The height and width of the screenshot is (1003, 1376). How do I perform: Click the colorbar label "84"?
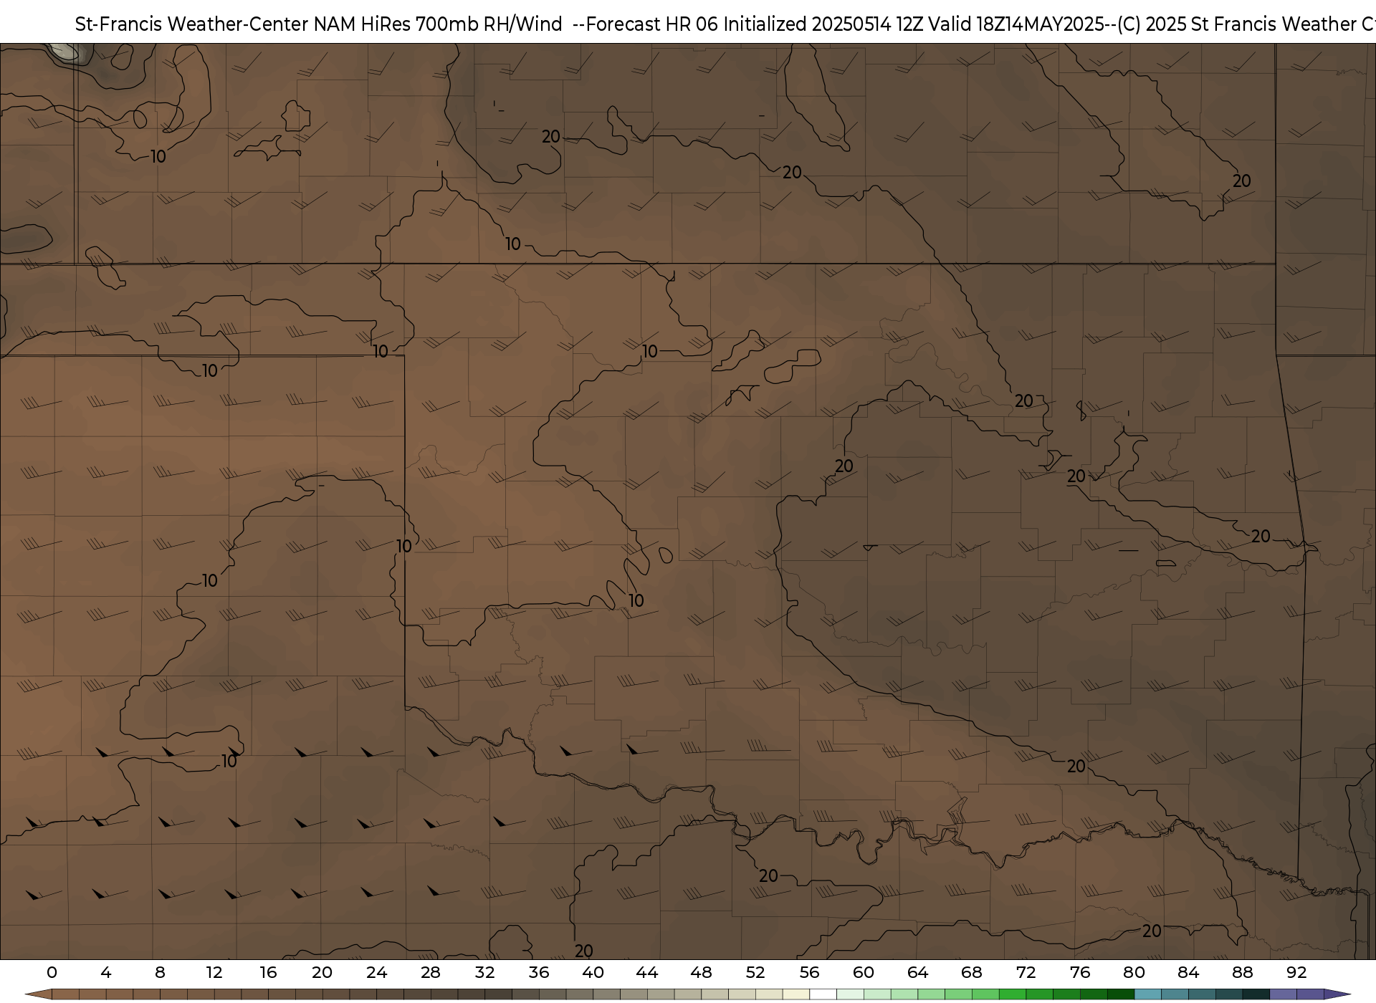(x=1188, y=972)
